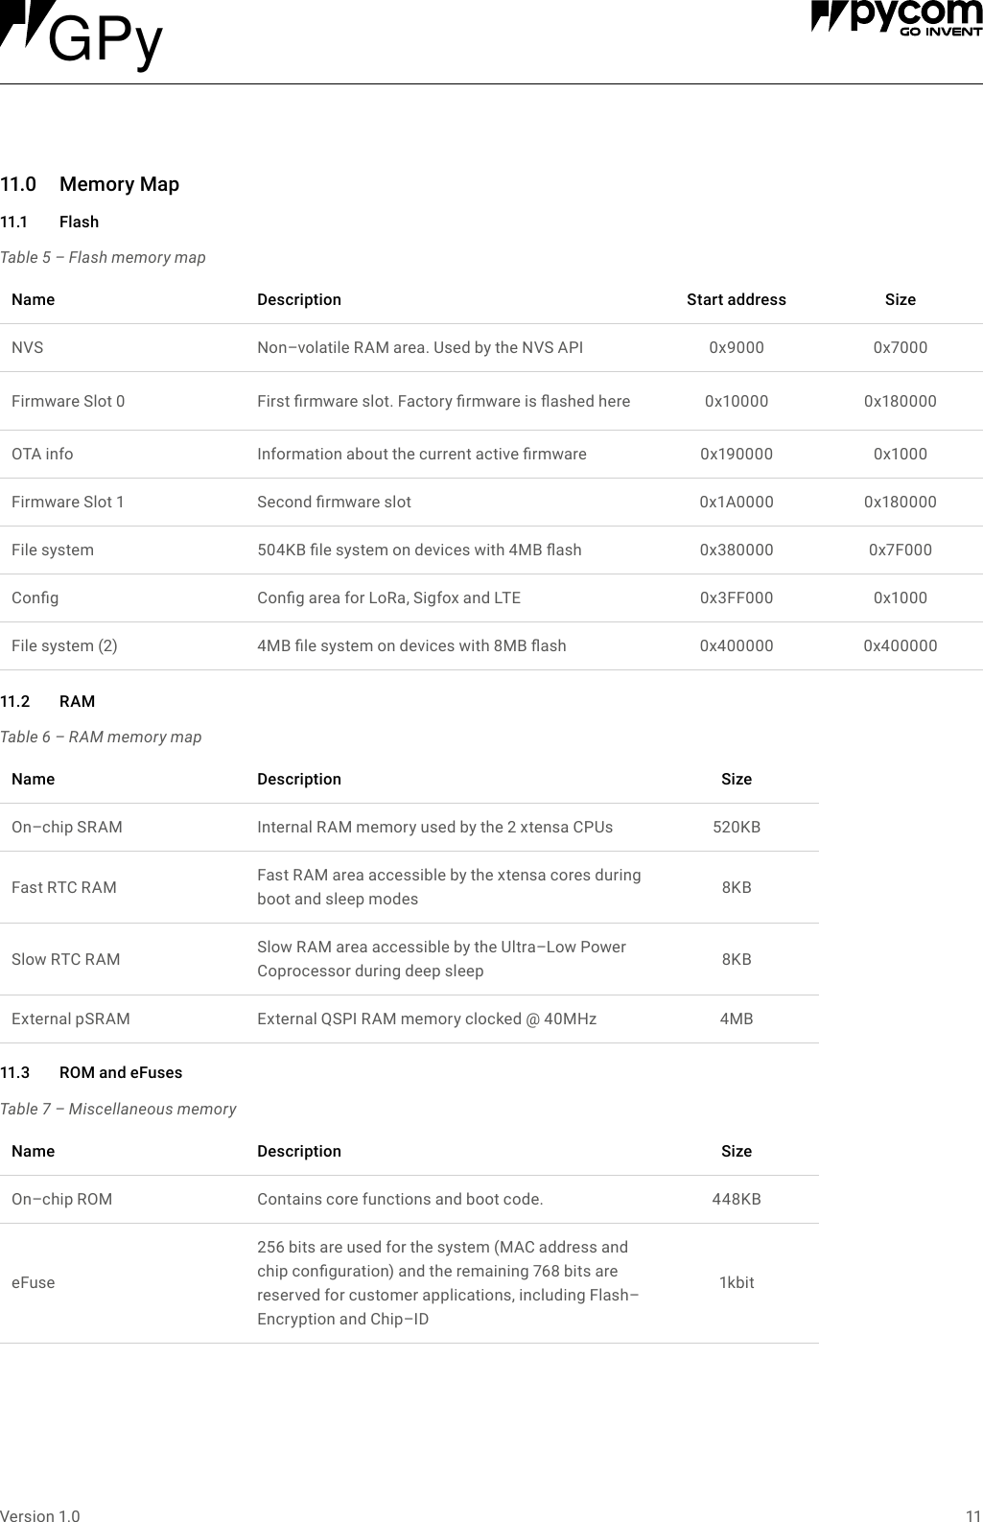Click the Version 1.0 footer text
983x1522 pixels.
point(40,1515)
